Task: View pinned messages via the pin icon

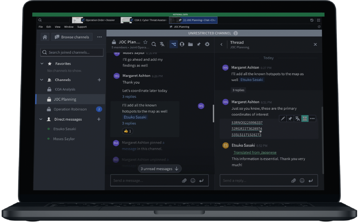Action: 199,44
